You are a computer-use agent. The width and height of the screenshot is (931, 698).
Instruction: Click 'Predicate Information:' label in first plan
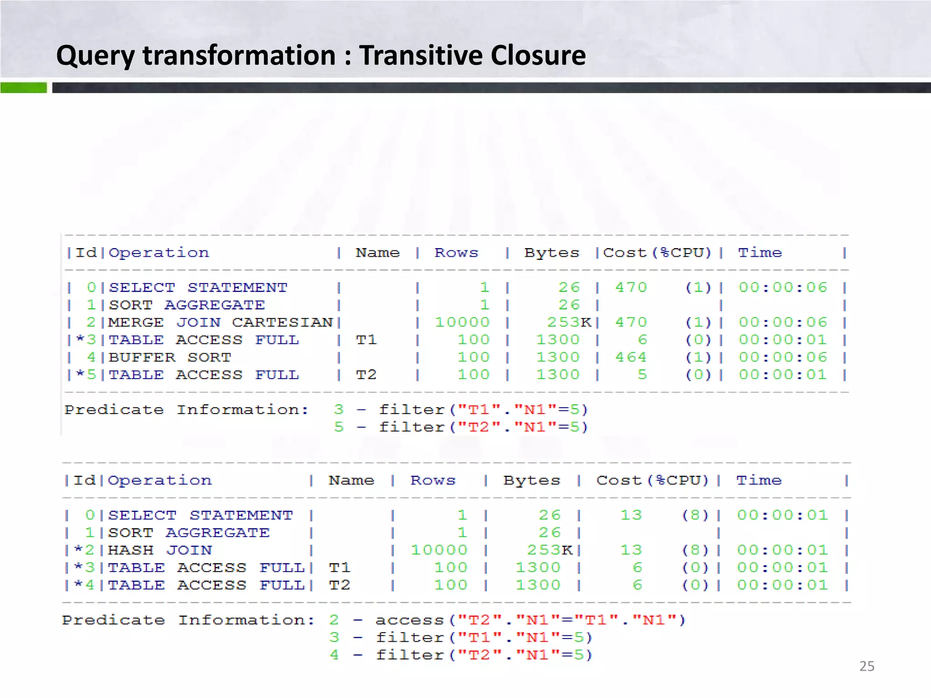[x=186, y=410]
